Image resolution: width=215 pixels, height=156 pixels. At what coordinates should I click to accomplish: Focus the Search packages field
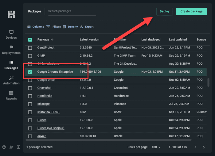[72, 11]
